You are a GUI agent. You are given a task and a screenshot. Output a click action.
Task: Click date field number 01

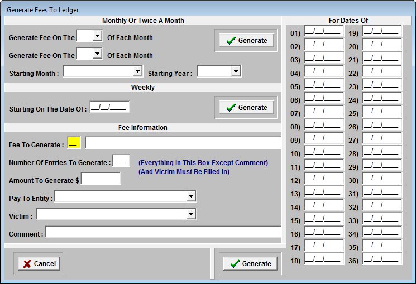(324, 32)
